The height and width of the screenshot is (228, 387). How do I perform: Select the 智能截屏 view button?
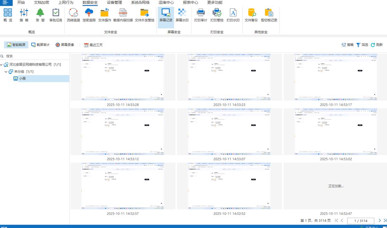coord(16,45)
